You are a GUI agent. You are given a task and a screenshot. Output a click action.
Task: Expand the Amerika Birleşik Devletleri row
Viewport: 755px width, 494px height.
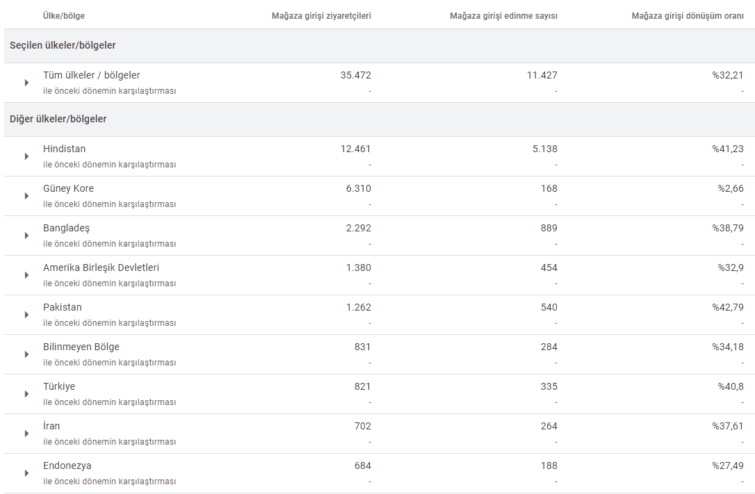coord(26,275)
